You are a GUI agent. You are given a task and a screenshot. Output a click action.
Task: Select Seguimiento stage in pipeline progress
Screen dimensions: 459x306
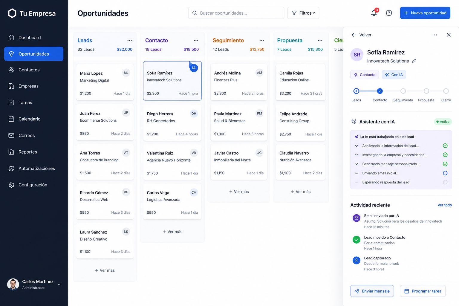tap(403, 91)
